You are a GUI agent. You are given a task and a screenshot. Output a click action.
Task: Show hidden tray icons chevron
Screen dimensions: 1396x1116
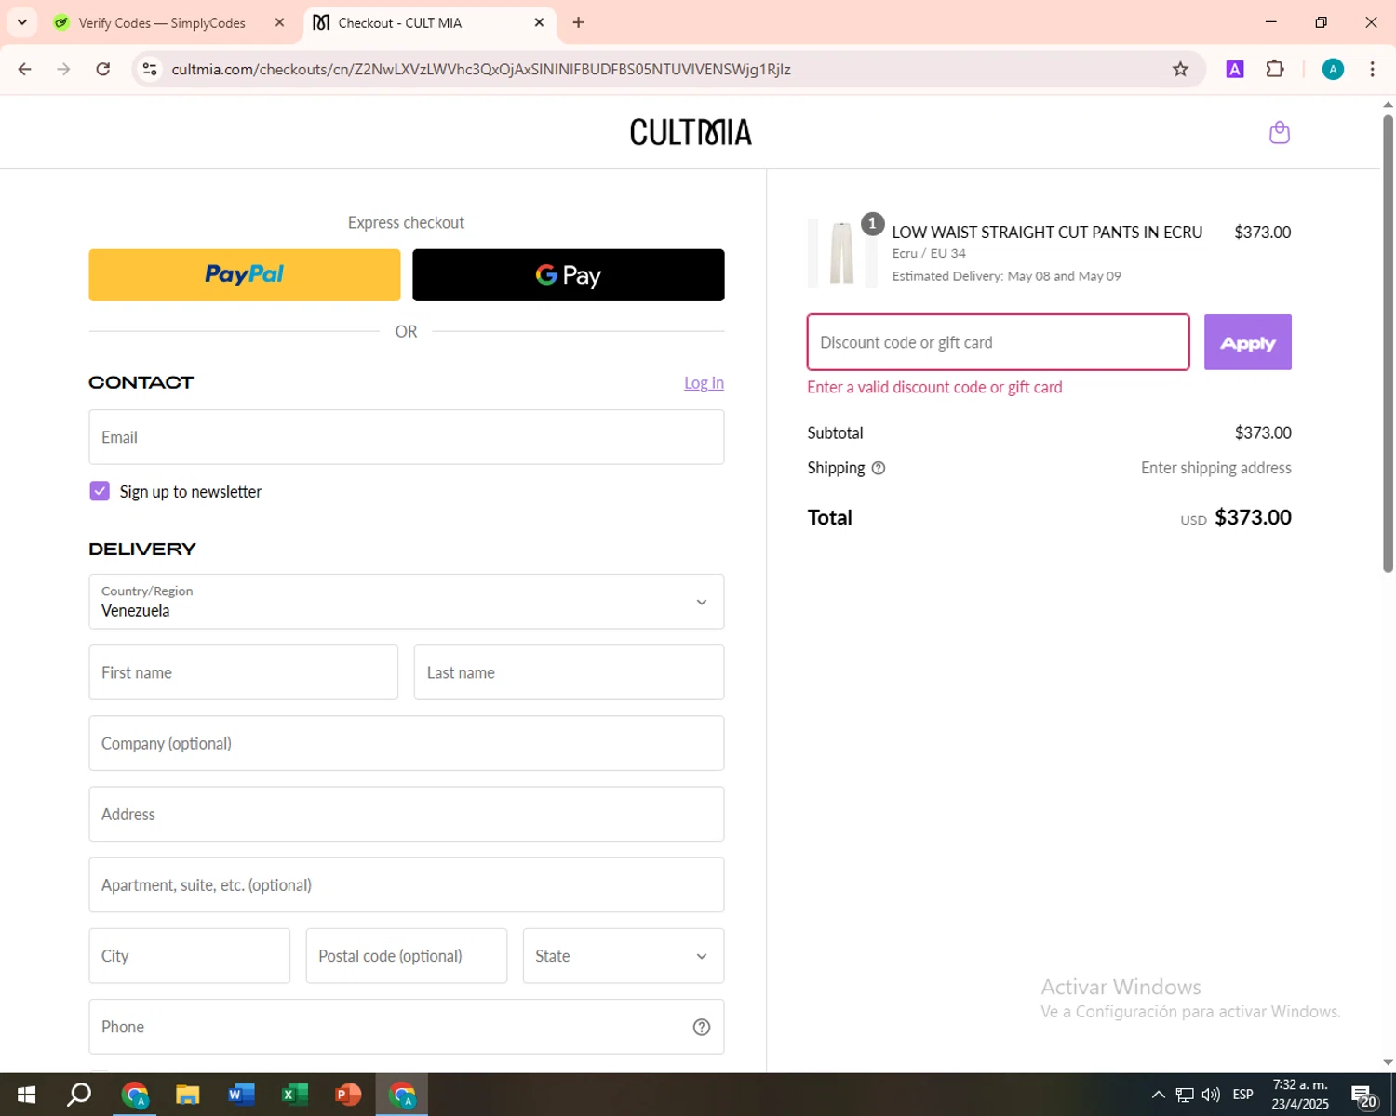point(1158,1095)
